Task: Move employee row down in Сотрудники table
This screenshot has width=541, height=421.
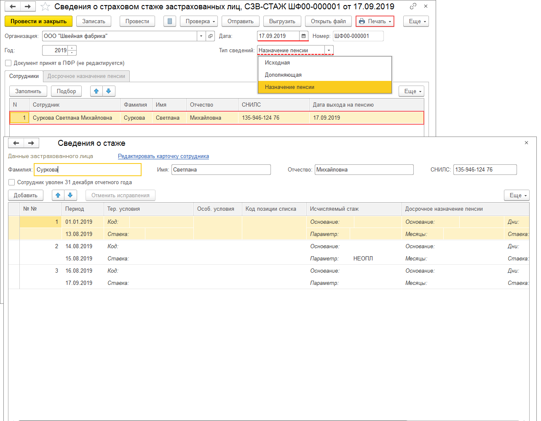Action: coord(109,91)
